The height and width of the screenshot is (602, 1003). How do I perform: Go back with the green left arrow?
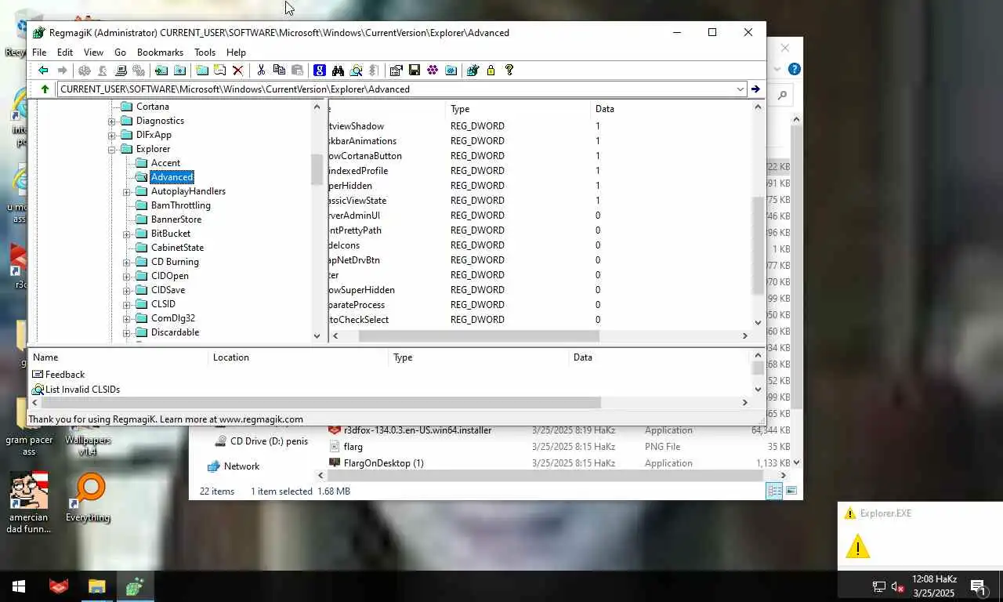coord(43,71)
